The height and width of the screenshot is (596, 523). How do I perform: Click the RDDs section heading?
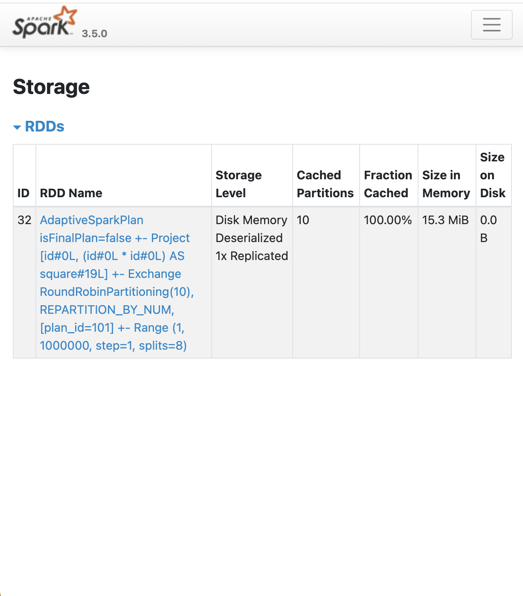point(44,126)
